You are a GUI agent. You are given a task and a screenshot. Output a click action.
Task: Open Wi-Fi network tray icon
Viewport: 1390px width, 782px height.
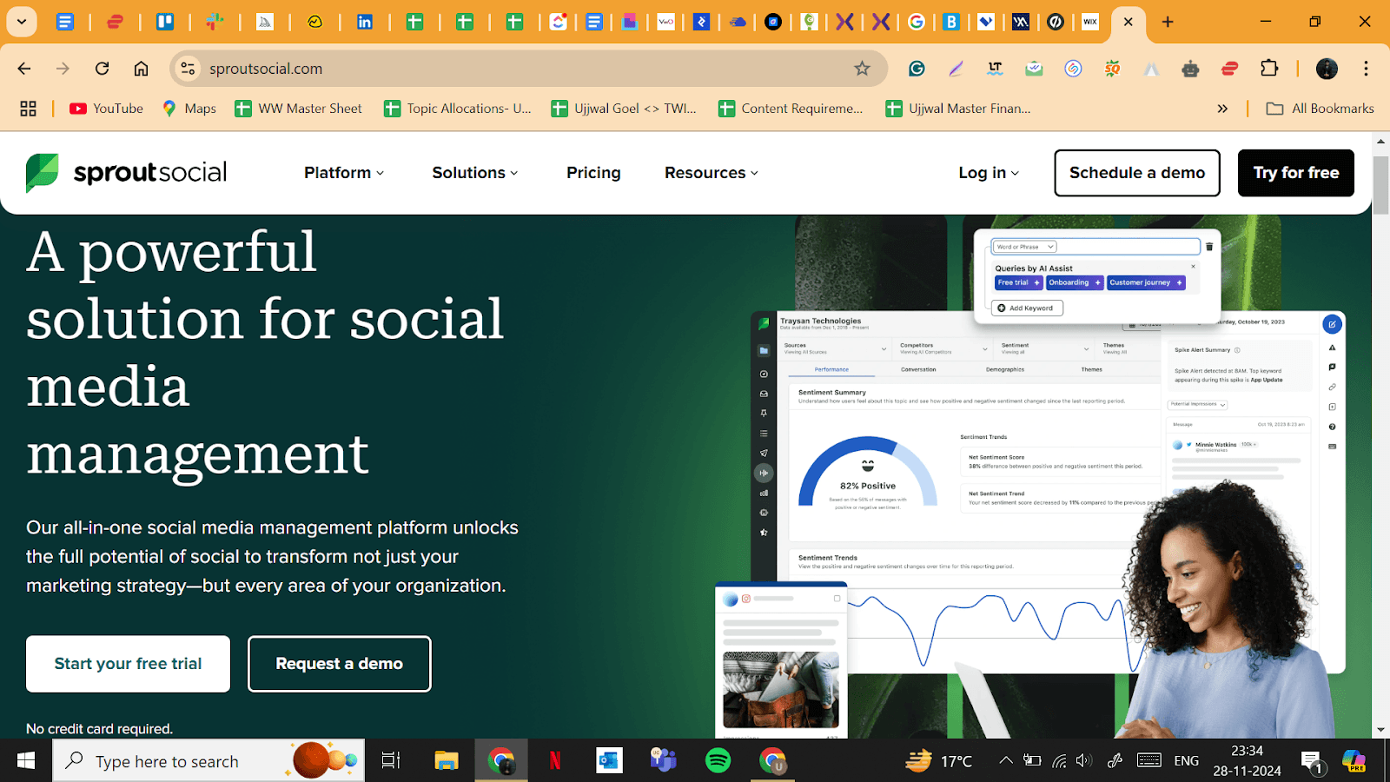pyautogui.click(x=1059, y=761)
